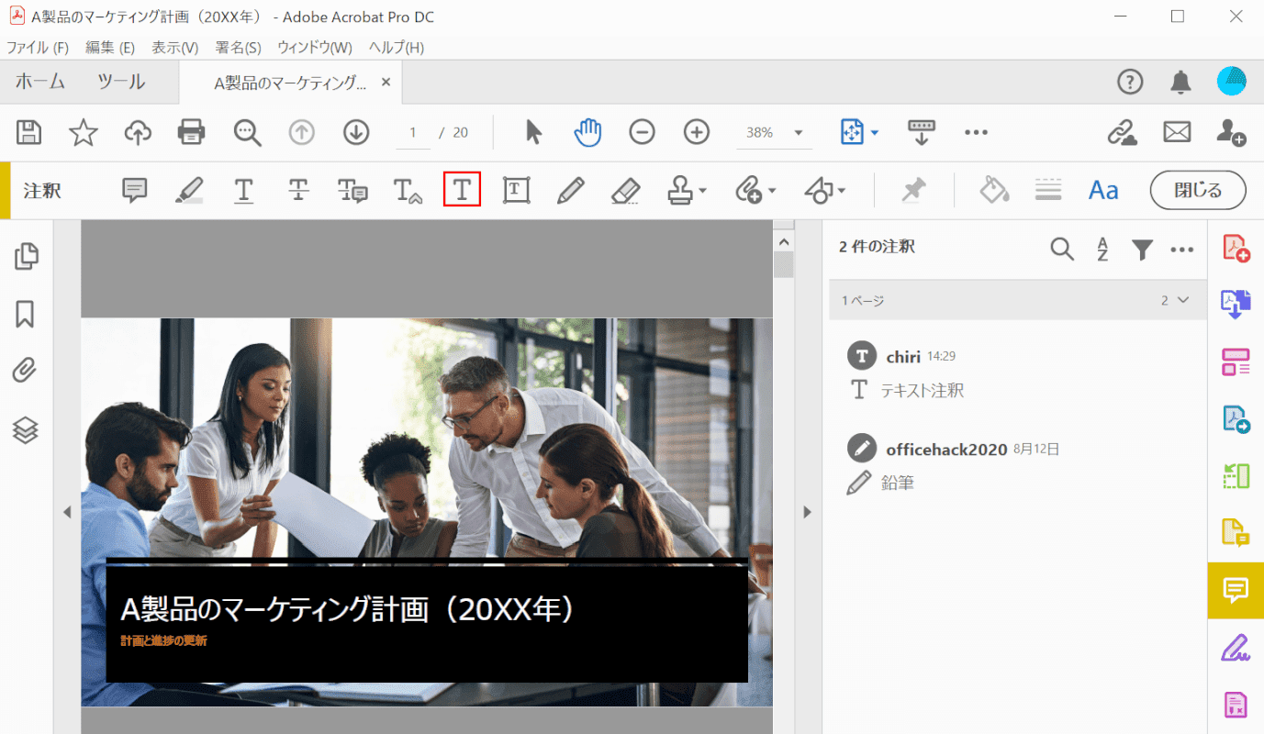Activate the hand pan tool

click(587, 132)
